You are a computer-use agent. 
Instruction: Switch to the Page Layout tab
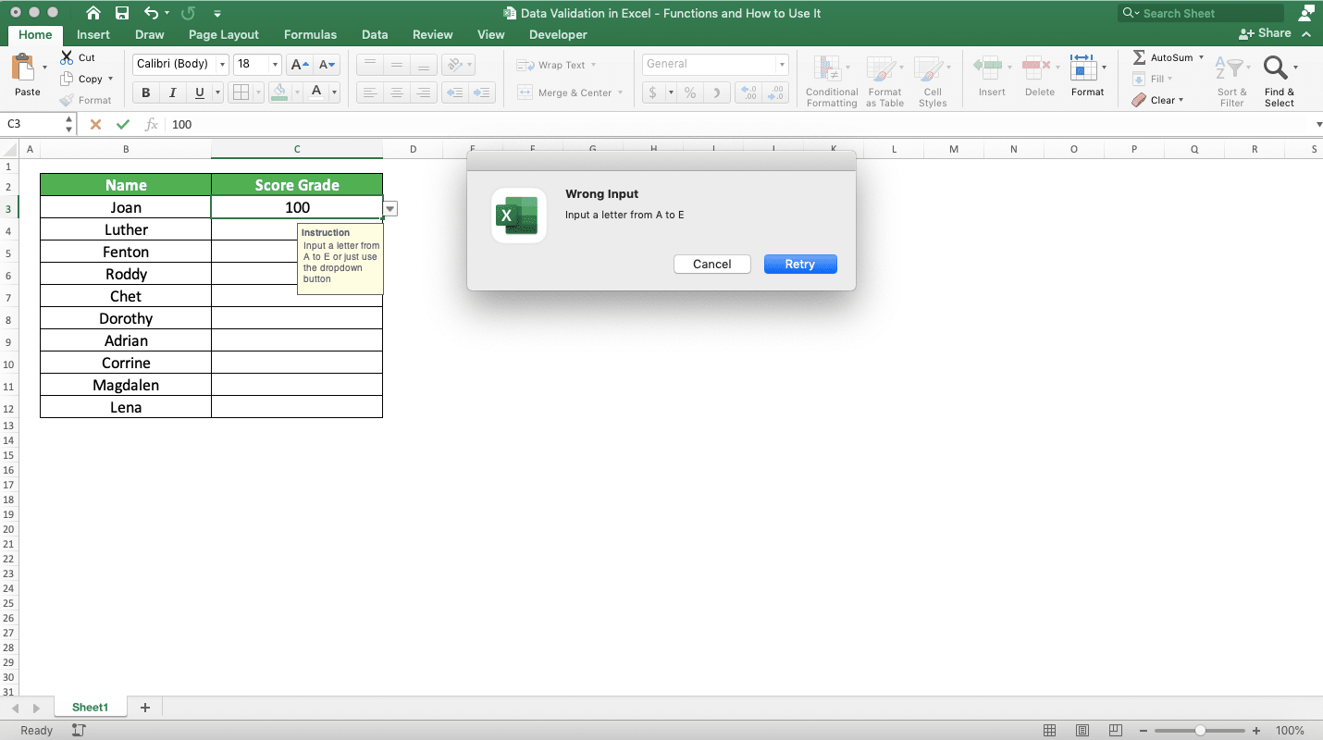pyautogui.click(x=223, y=34)
